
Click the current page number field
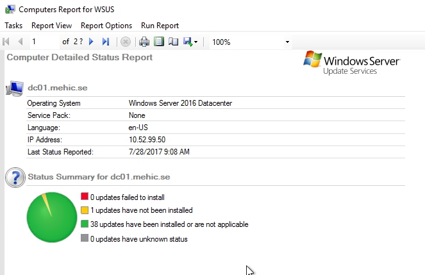tap(44, 42)
